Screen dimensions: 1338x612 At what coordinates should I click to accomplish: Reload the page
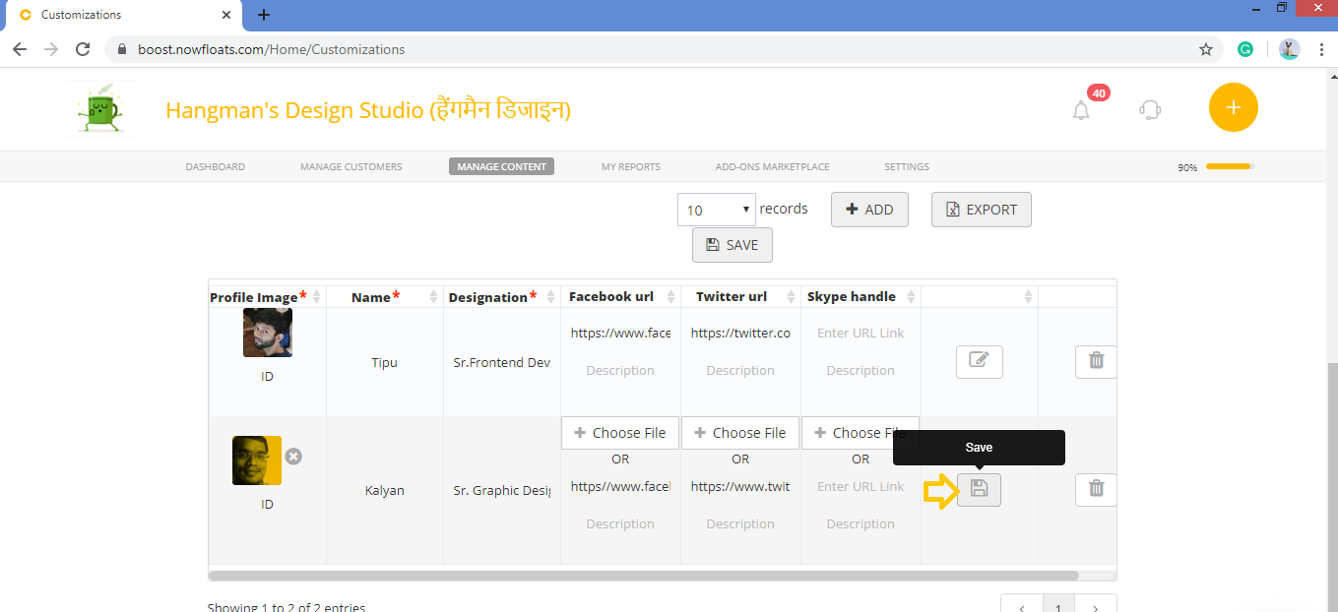click(x=83, y=49)
